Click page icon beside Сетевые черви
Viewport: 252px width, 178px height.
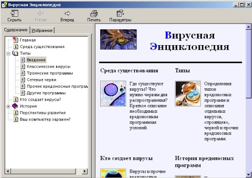point(23,79)
